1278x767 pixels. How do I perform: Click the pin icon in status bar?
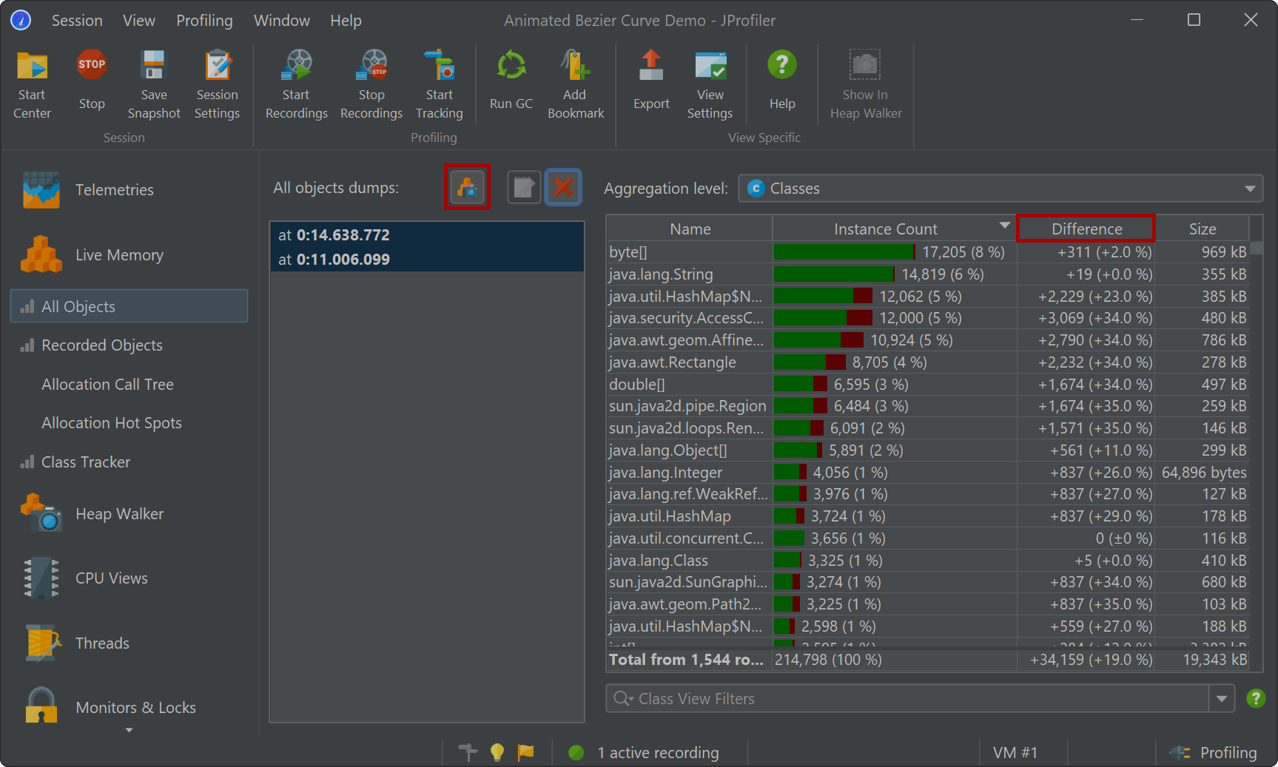pyautogui.click(x=468, y=752)
